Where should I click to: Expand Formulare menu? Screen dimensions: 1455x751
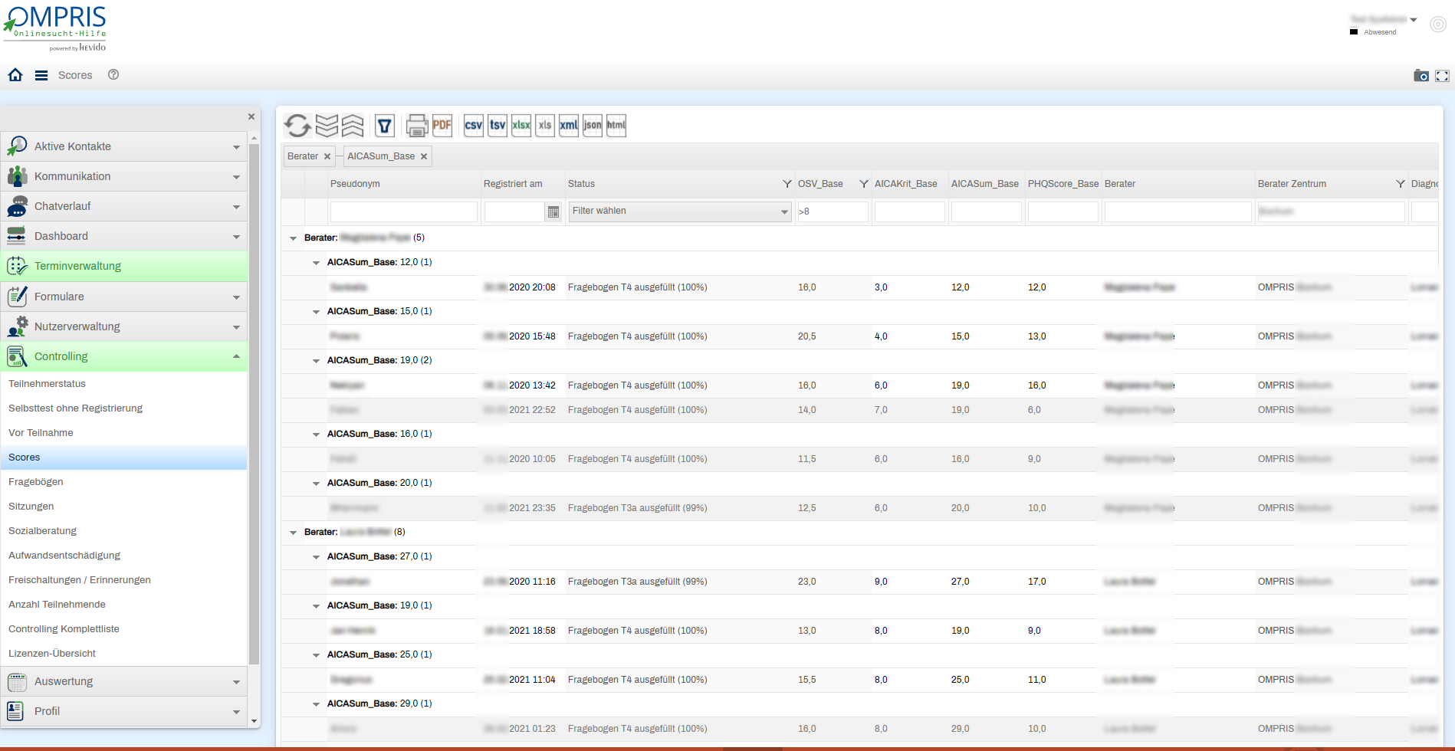[124, 297]
